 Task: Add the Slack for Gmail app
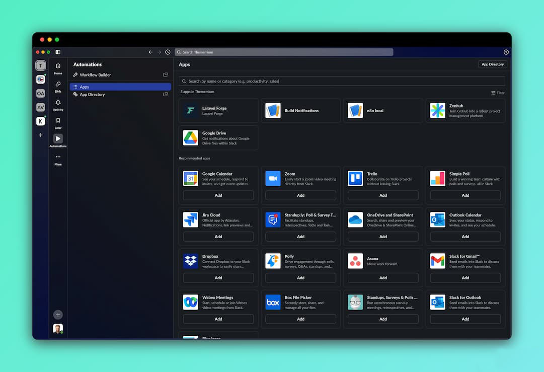point(465,278)
